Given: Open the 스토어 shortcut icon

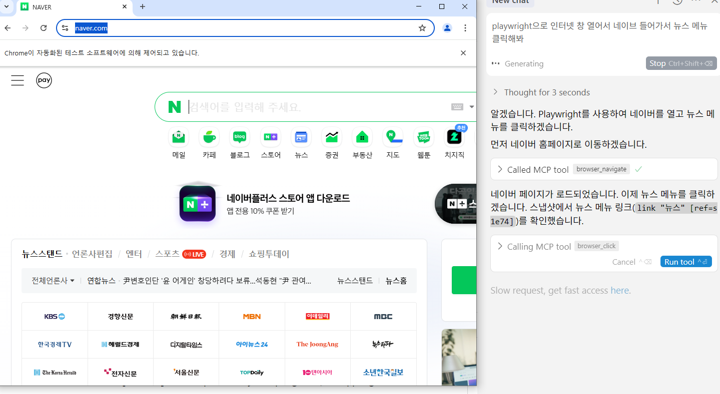Looking at the screenshot, I should coord(271,137).
